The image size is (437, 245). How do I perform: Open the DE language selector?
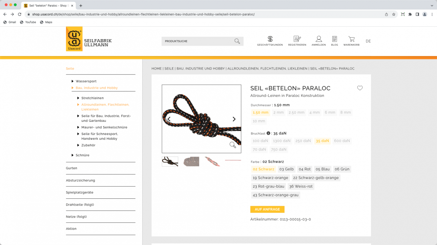(x=368, y=41)
